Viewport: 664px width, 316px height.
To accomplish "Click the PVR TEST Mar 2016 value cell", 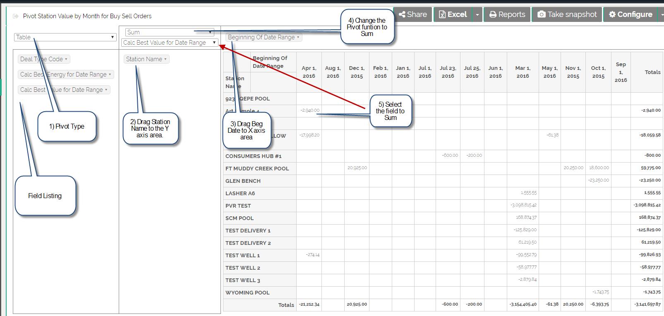I will pos(523,206).
